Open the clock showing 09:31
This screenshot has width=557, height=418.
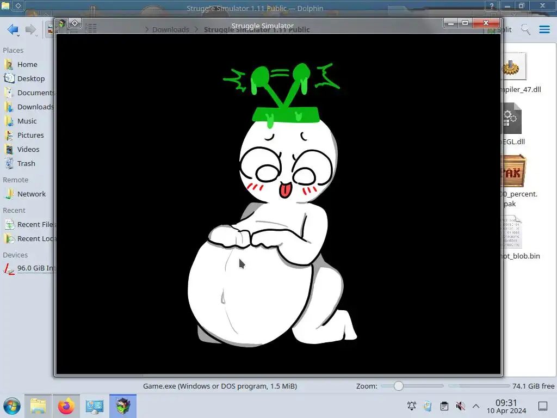[x=506, y=407]
